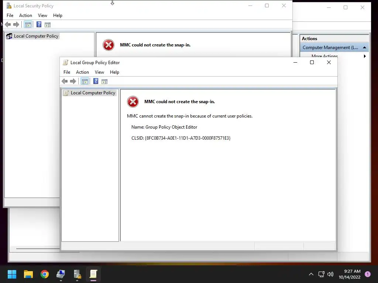Click Local Group Policy Editor title bar icon
Screen dimensions: 378x283
[65, 63]
